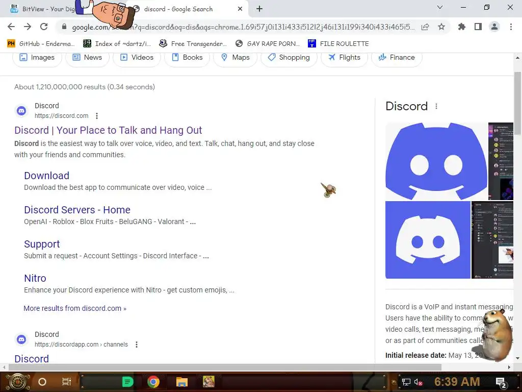Open the second Discord result title
Image resolution: width=522 pixels, height=392 pixels.
point(32,359)
